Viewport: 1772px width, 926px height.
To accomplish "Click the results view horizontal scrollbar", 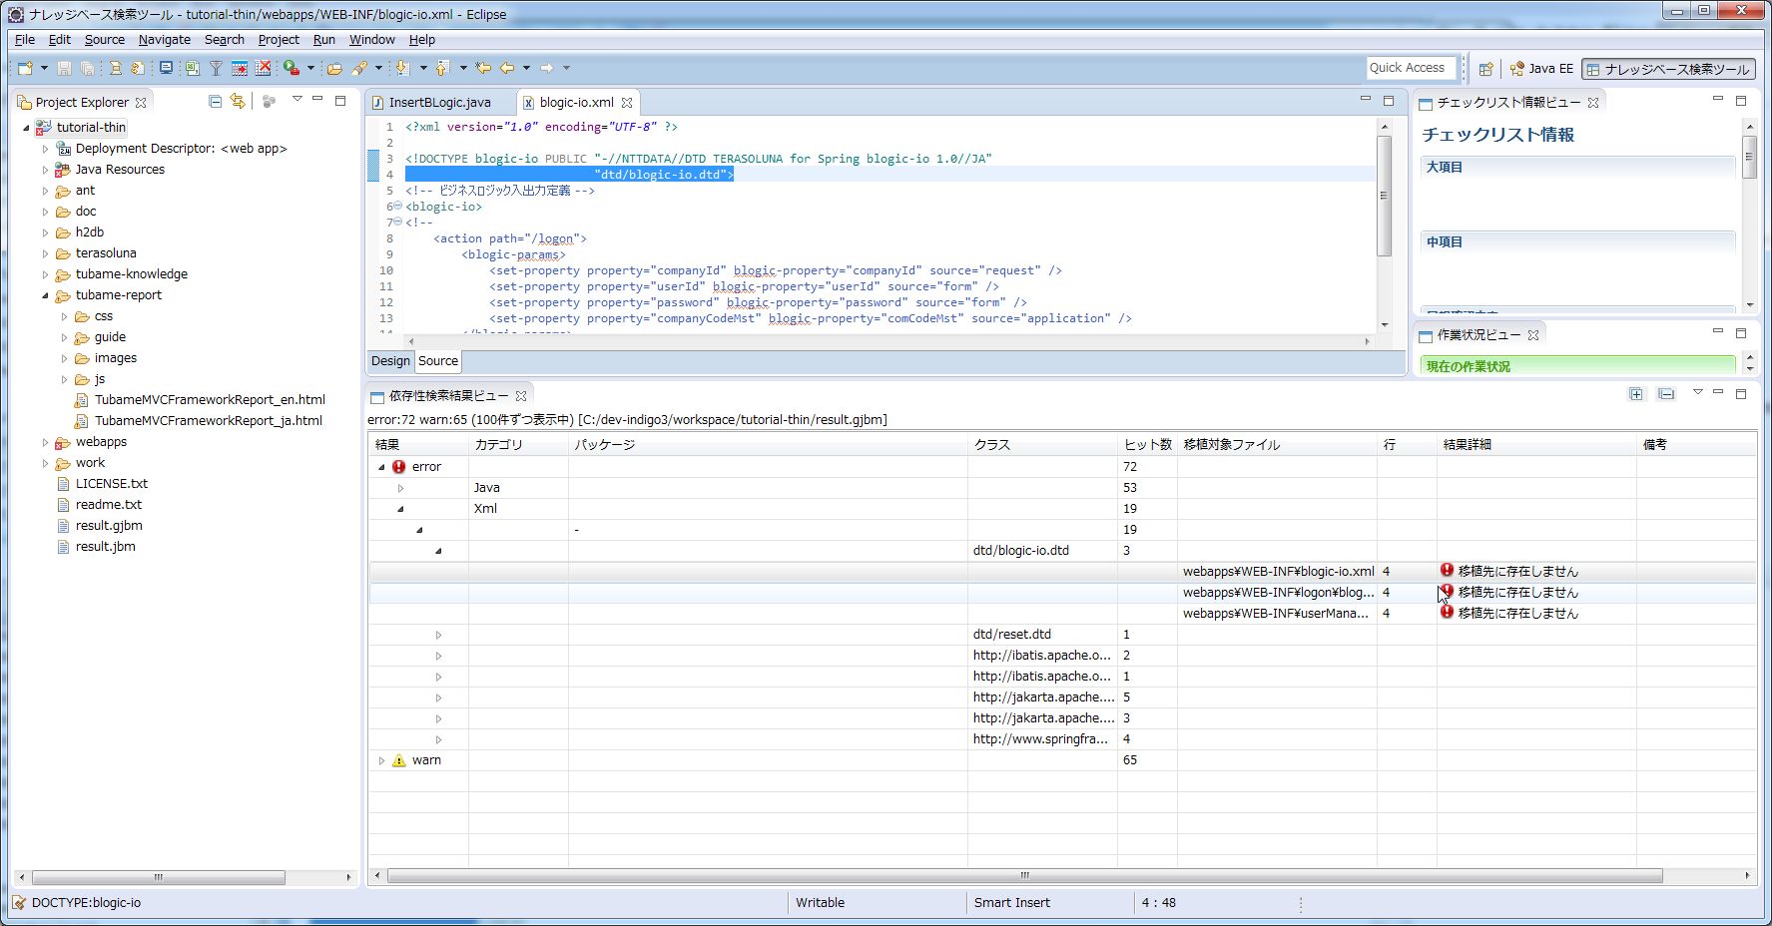I will (1024, 876).
